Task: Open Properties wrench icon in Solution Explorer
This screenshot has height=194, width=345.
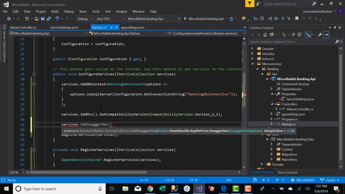Action: click(320, 35)
